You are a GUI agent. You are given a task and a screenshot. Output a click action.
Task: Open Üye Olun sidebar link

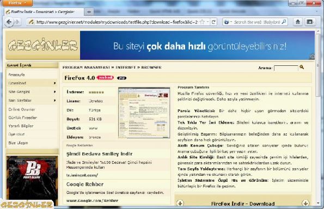coord(16,134)
